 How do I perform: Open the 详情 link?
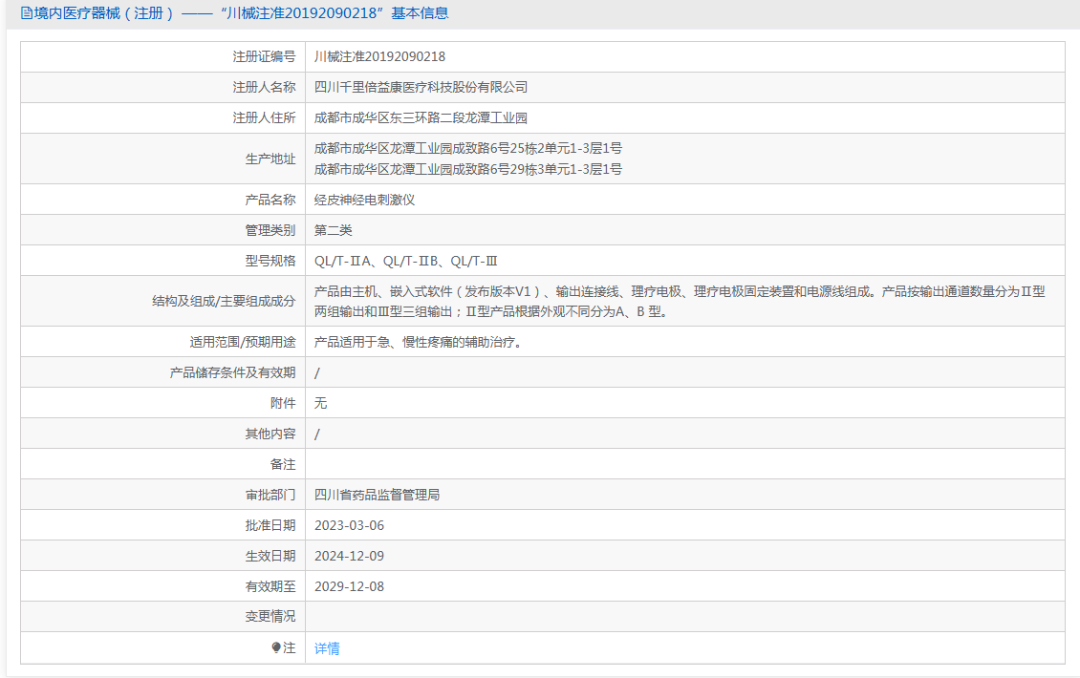(x=327, y=648)
